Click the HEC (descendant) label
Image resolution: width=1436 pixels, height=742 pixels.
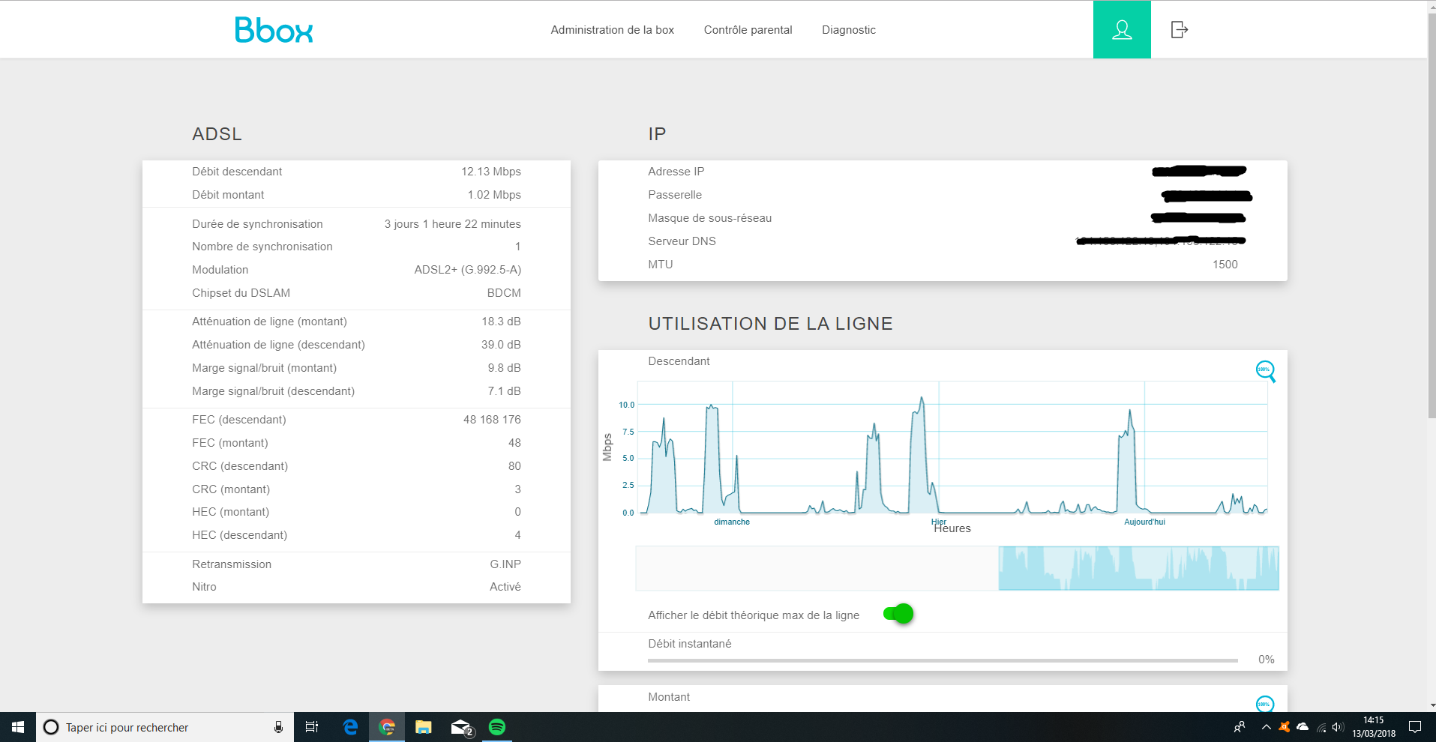(x=239, y=535)
